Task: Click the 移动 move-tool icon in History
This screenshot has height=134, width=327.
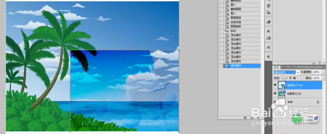Action: [227, 31]
